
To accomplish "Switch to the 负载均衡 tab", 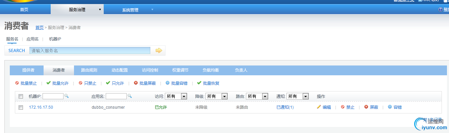I will pyautogui.click(x=211, y=70).
